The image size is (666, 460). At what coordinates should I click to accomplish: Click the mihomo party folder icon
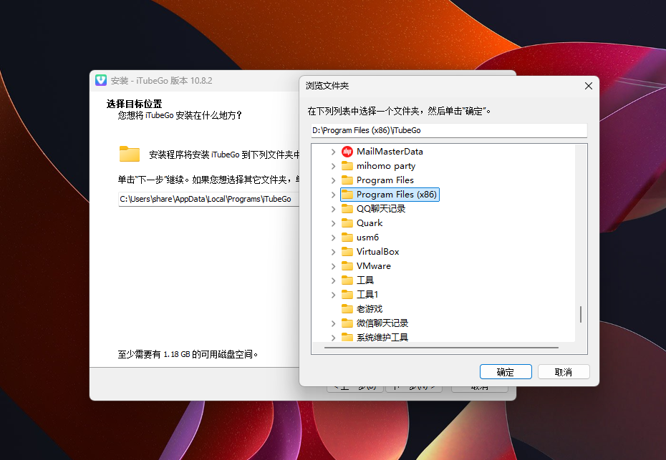tap(347, 165)
